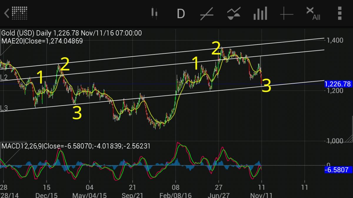Image resolution: width=353 pixels, height=198 pixels.
Task: Tap the back arrow with grid icon
Action: click(16, 13)
